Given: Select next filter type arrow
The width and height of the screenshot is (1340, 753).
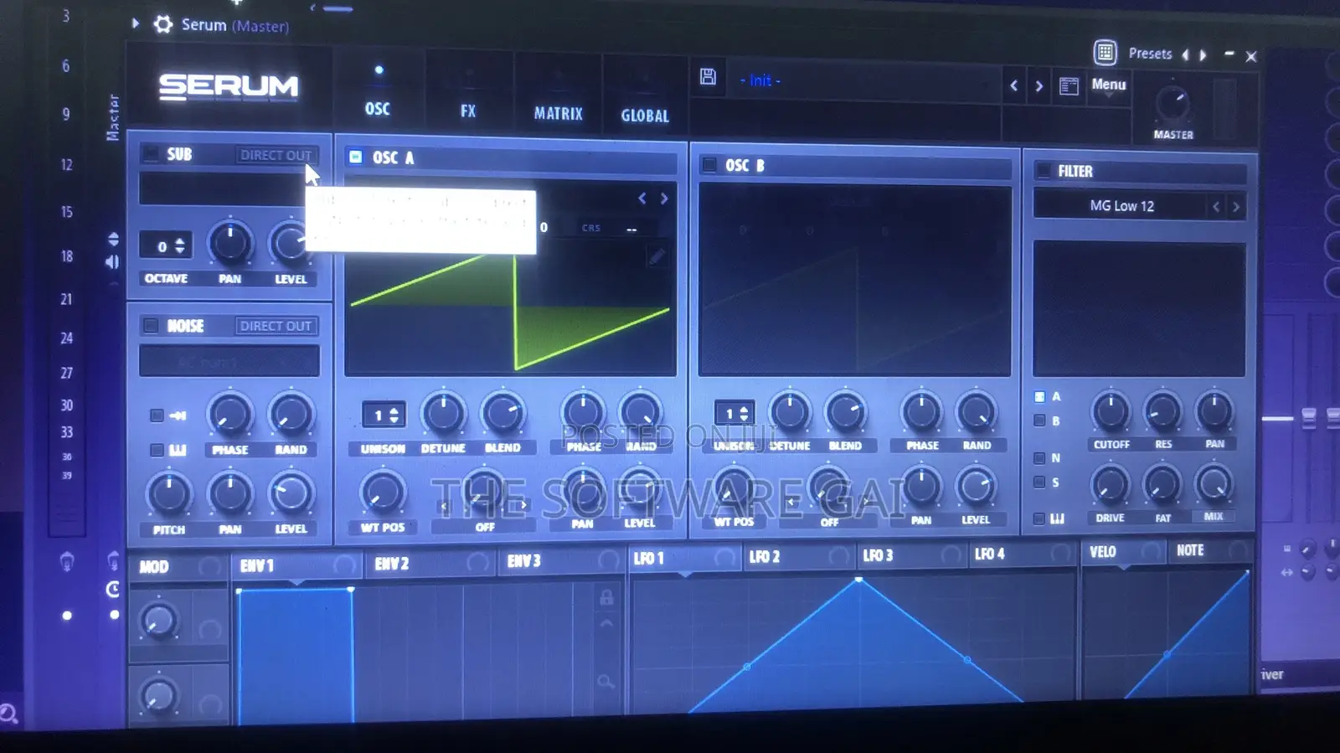Looking at the screenshot, I should pyautogui.click(x=1236, y=206).
